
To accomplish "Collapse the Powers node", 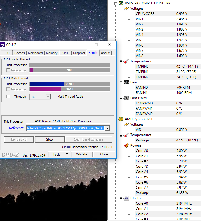I will pyautogui.click(x=121, y=146).
